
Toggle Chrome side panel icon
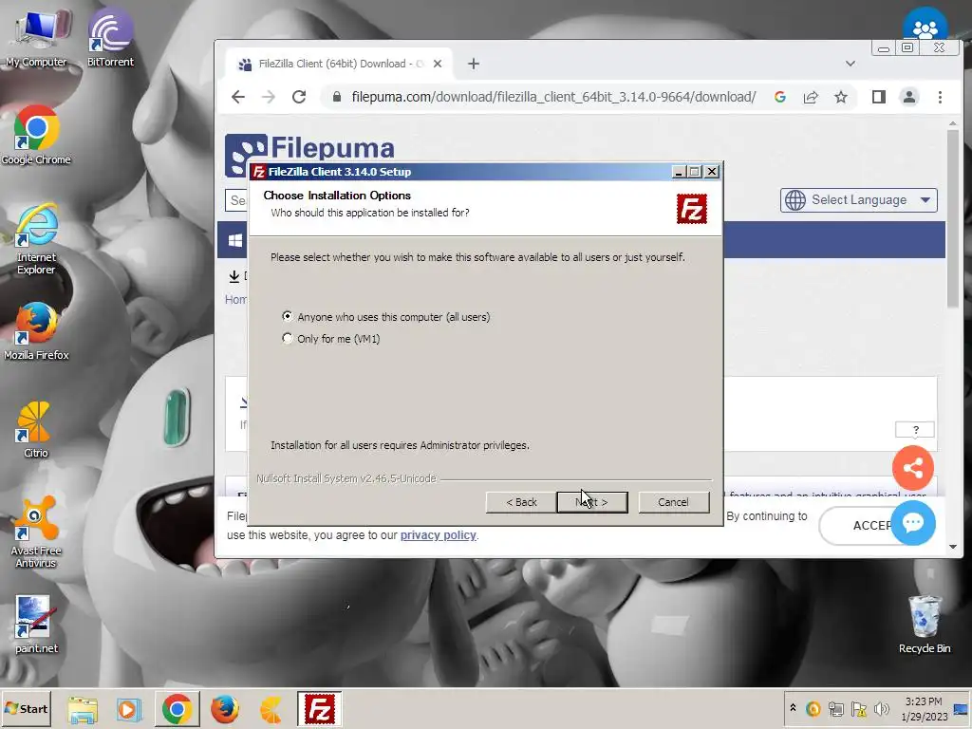[x=878, y=97]
